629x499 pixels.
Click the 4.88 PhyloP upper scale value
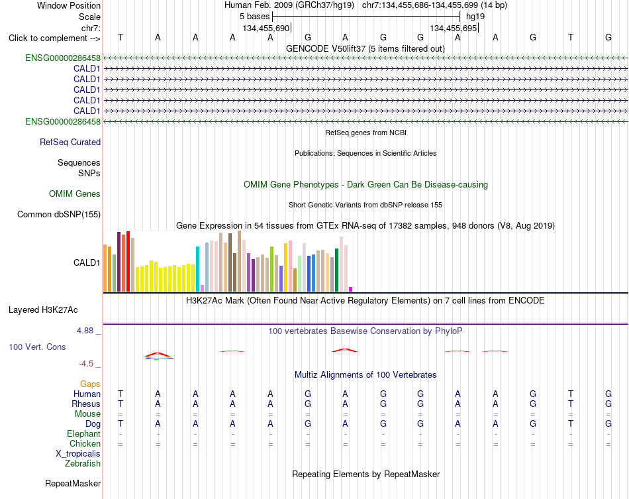tap(85, 331)
